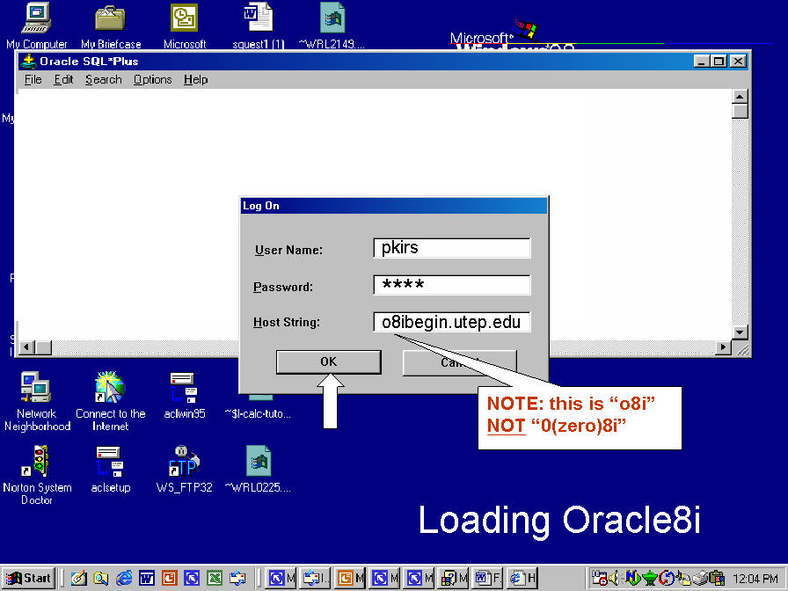Image resolution: width=788 pixels, height=591 pixels.
Task: Click the speaker volume icon in system tray
Action: pos(613,578)
